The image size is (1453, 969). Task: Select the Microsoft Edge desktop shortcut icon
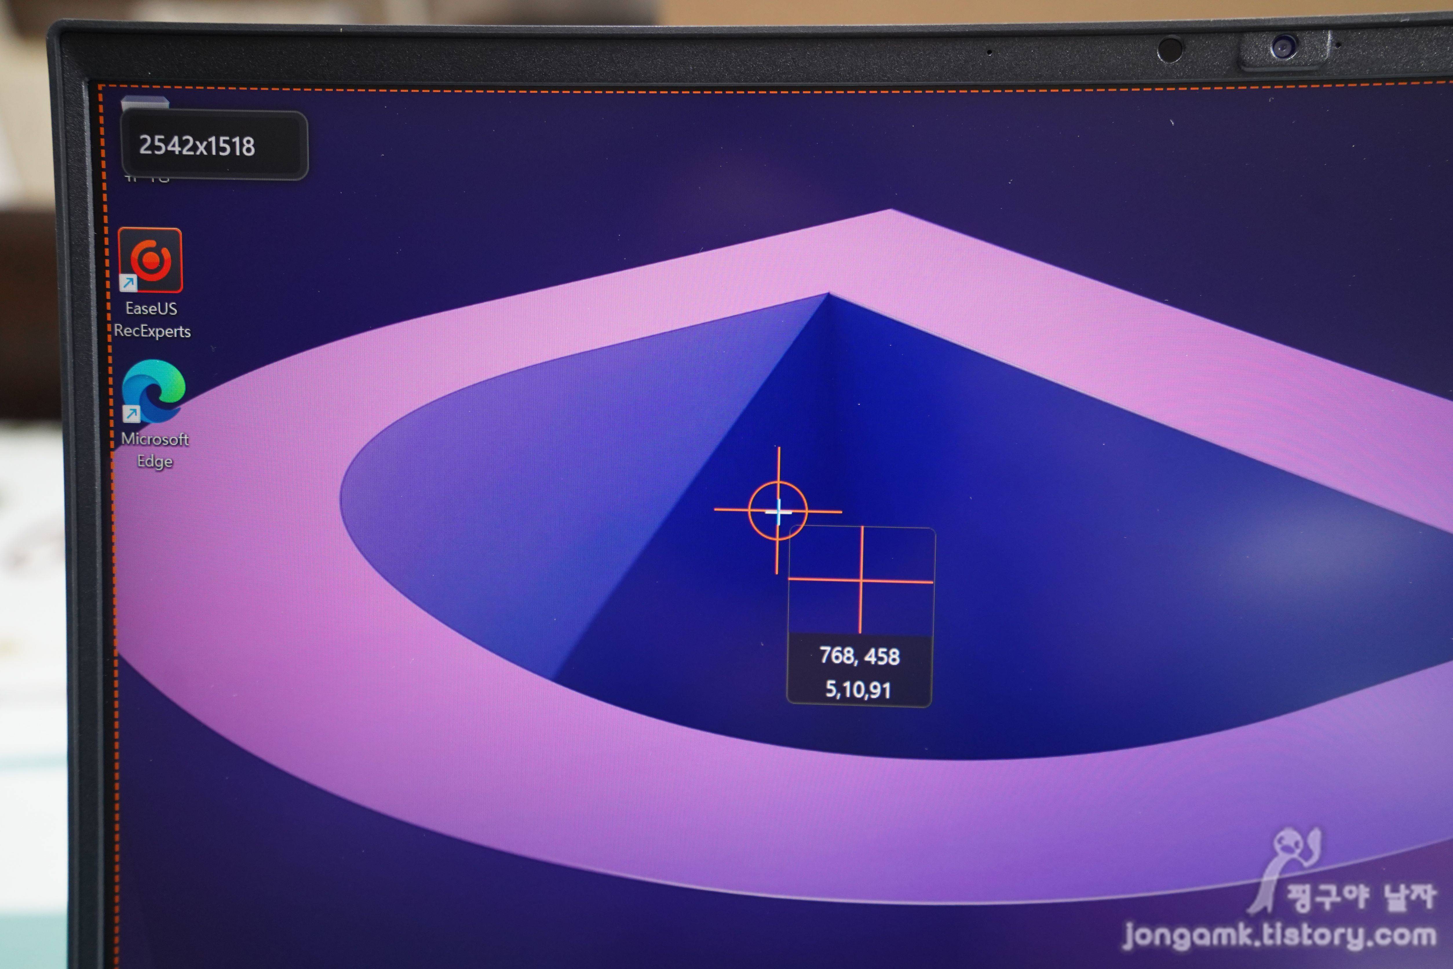click(x=153, y=391)
